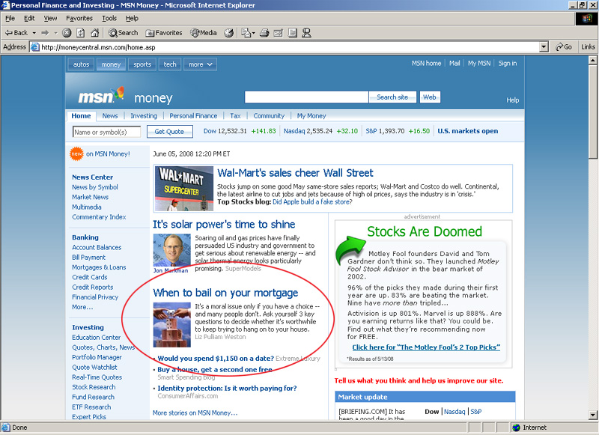Click the orange 'new' badge icon

pyautogui.click(x=76, y=154)
